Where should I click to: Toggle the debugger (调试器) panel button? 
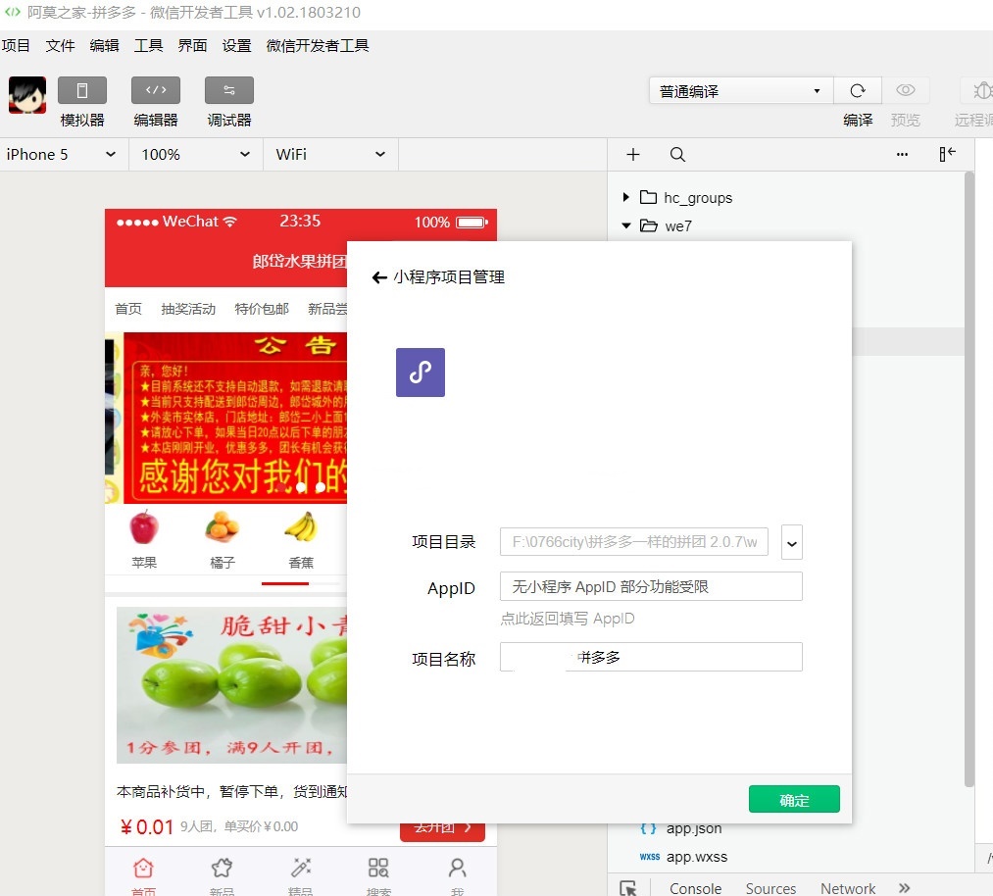point(228,90)
